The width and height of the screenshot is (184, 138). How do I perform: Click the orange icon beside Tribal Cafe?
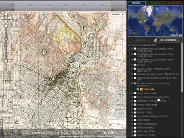[141, 89]
